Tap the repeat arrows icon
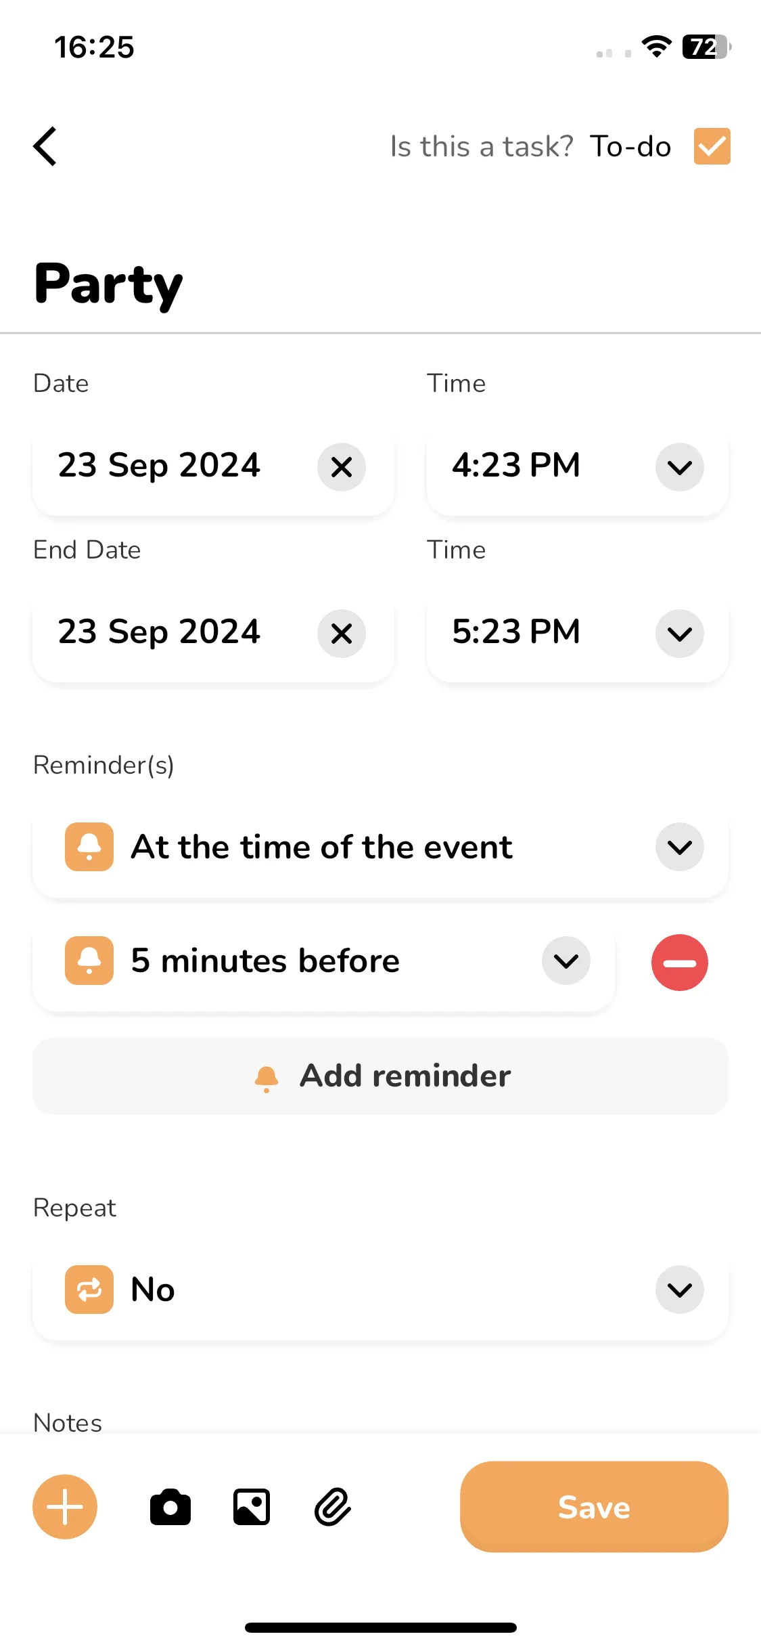The width and height of the screenshot is (761, 1649). click(x=89, y=1290)
